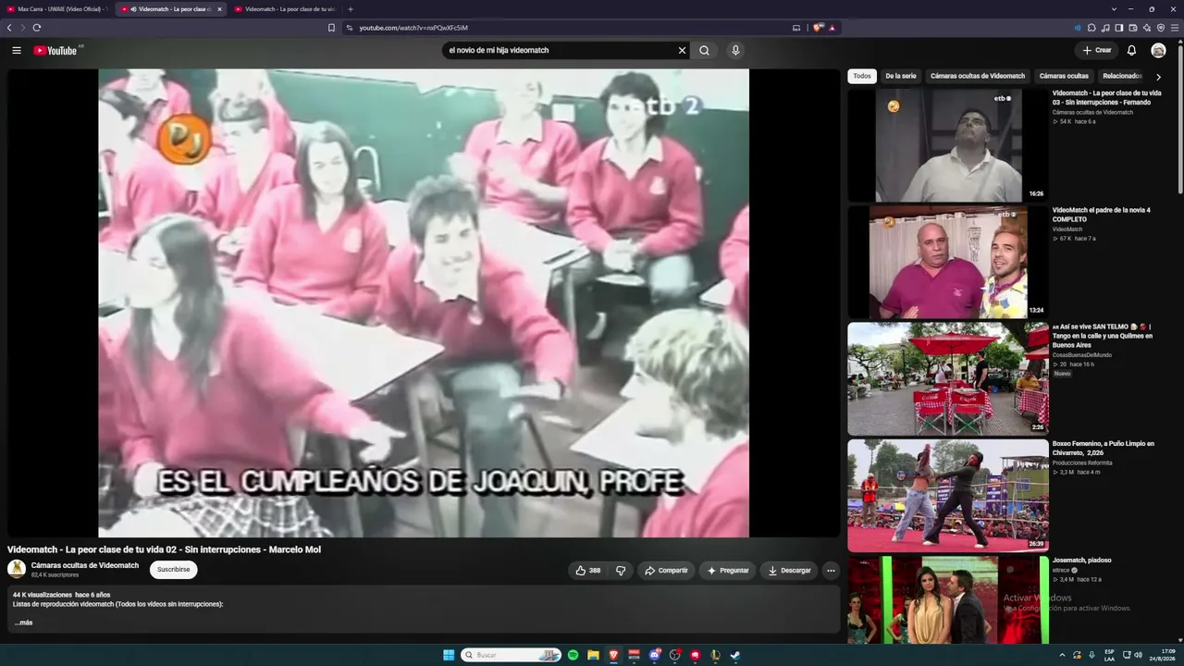Screen dimensions: 1184x666
Task: Click the magnifying glass search button
Action: click(x=704, y=50)
